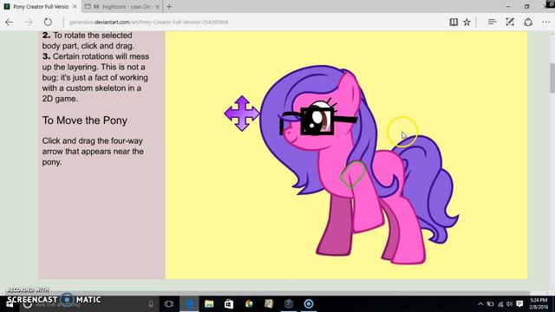Image resolution: width=555 pixels, height=312 pixels.
Task: Open the volume speaker tray icon
Action: point(509,304)
